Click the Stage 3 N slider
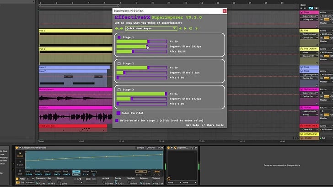The width and height of the screenshot is (333, 187). point(142,93)
